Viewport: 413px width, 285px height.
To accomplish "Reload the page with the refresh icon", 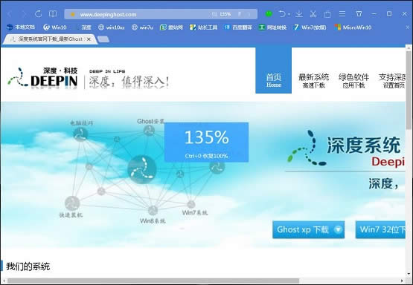I will pyautogui.click(x=39, y=13).
